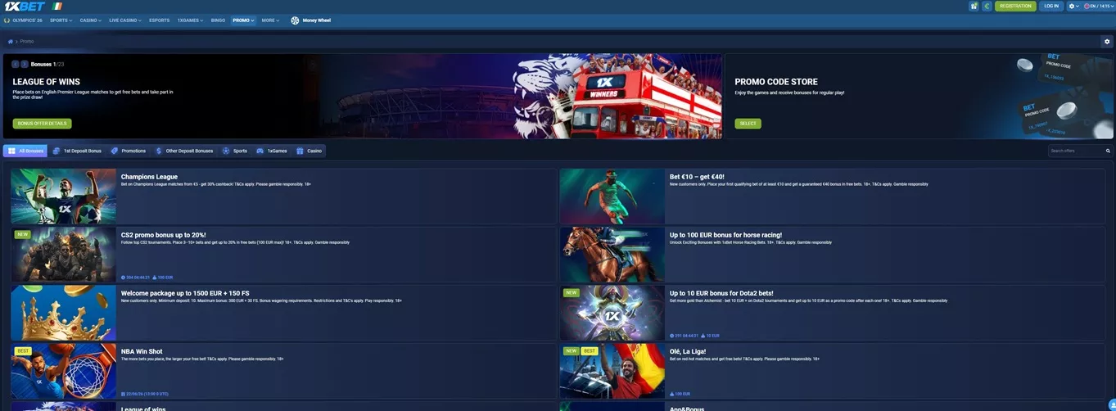Expand the Live Casino menu dropdown

pos(125,20)
